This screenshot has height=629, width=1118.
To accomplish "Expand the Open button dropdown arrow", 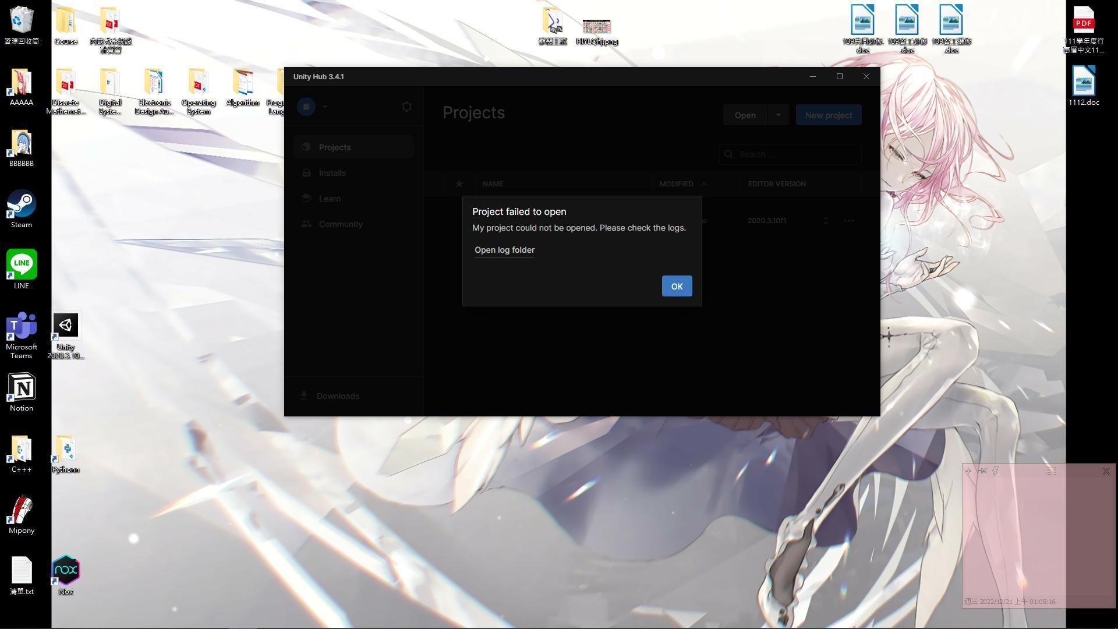I will (x=778, y=115).
